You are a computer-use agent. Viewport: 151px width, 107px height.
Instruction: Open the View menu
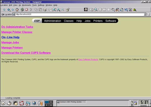tap(15, 5)
